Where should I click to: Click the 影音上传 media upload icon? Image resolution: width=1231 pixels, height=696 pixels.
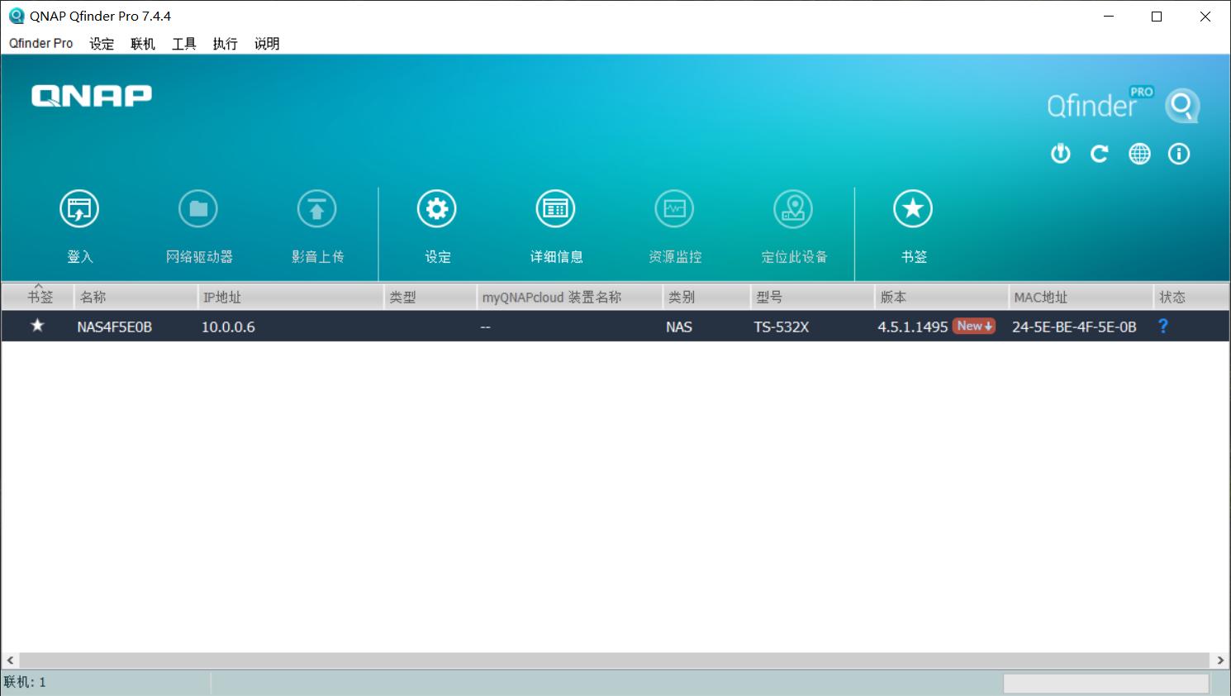click(316, 208)
